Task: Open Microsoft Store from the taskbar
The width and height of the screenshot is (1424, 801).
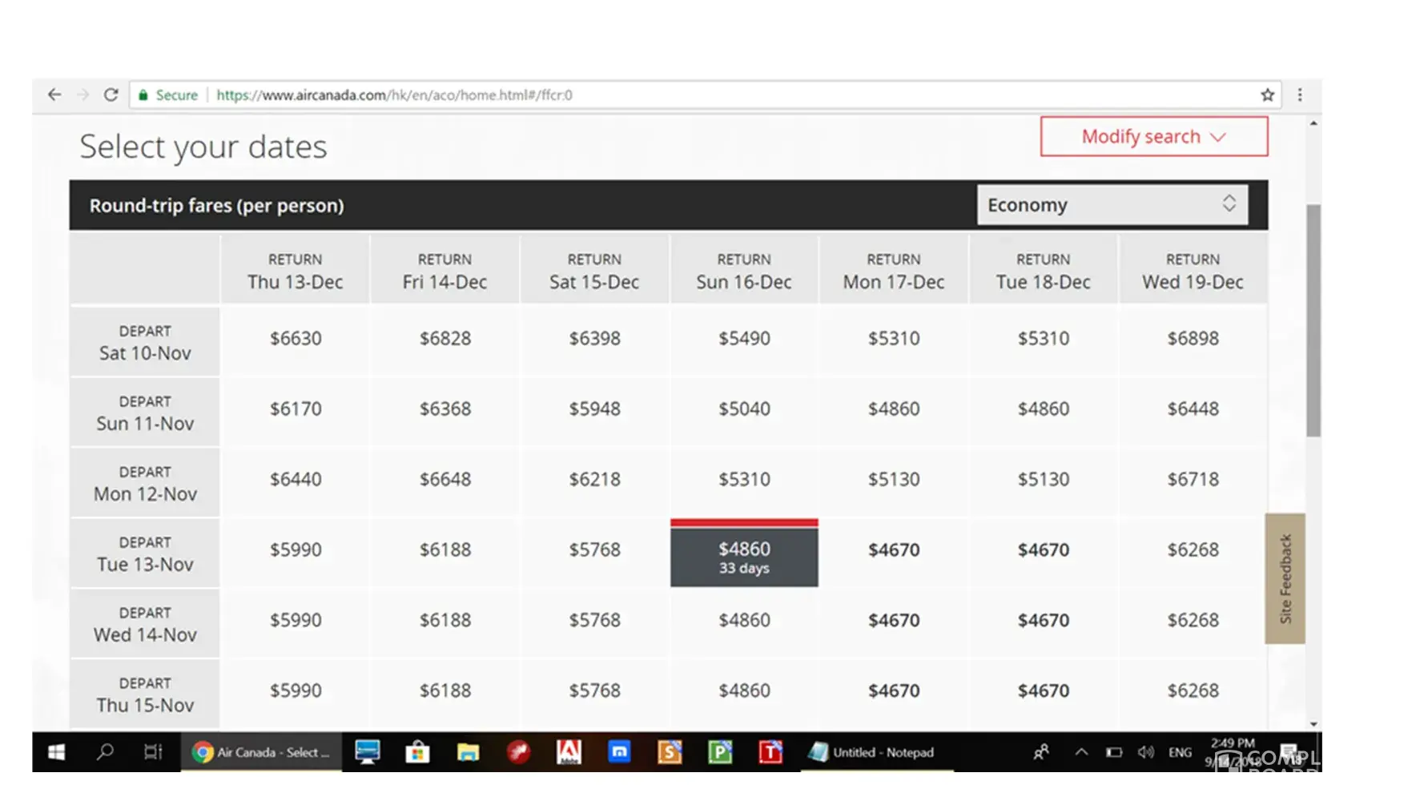Action: (x=417, y=752)
